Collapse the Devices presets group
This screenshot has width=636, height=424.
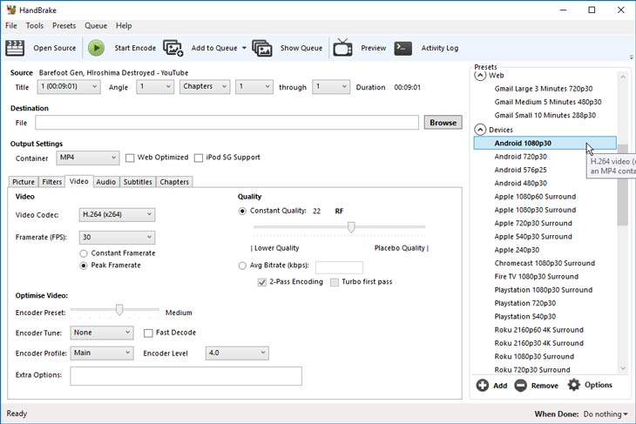tap(480, 130)
